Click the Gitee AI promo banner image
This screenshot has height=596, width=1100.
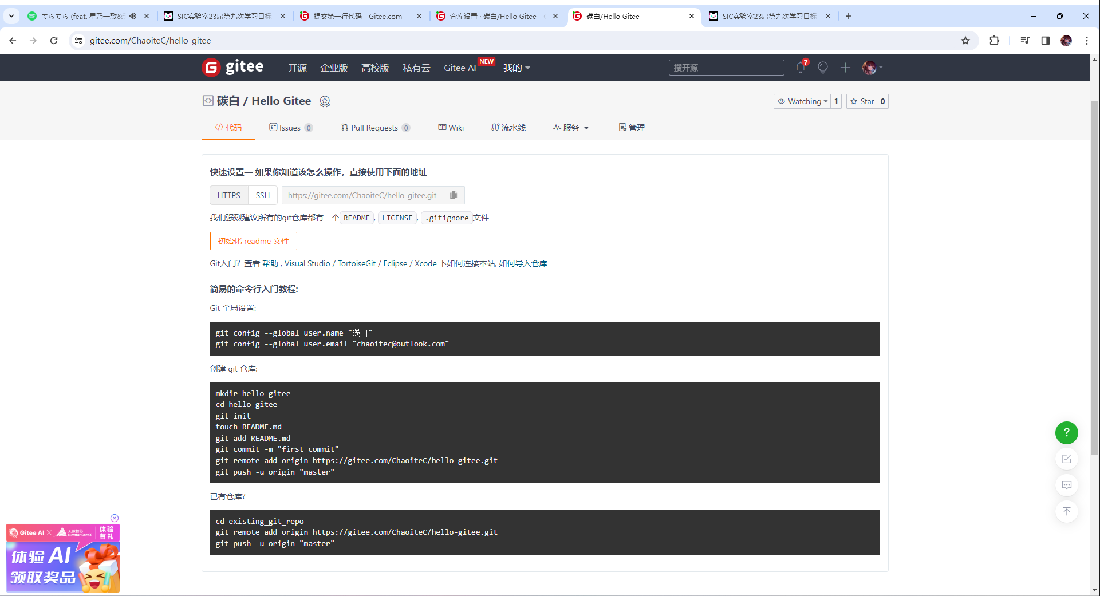[x=63, y=558]
